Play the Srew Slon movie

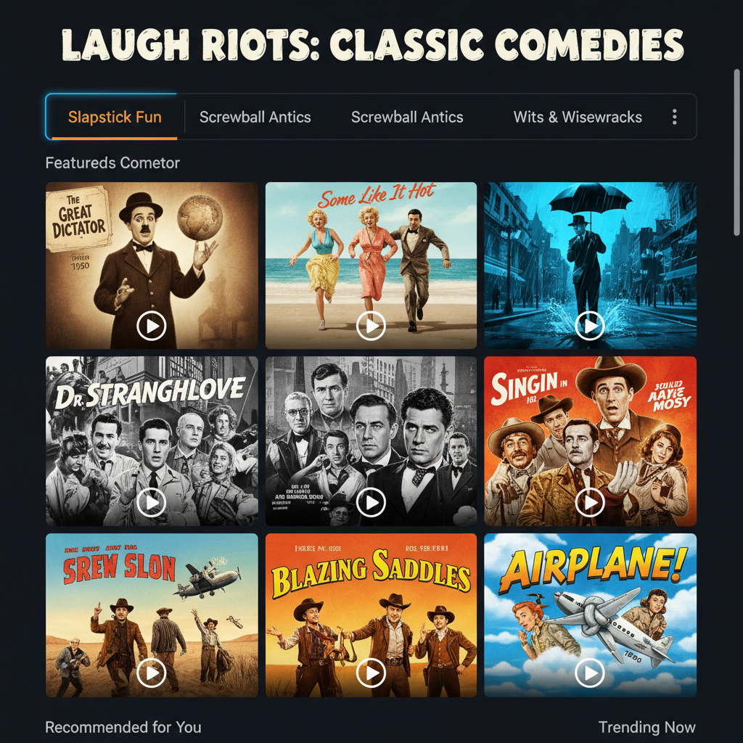pyautogui.click(x=151, y=673)
